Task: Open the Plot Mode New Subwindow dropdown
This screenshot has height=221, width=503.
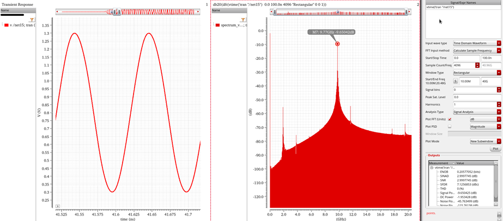Action: (499, 141)
